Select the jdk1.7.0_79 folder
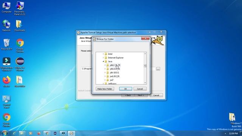 coord(115,65)
